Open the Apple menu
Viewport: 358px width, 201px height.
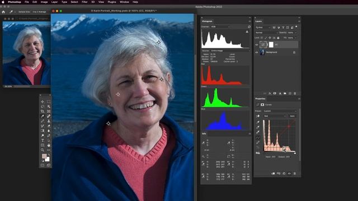point(3,2)
